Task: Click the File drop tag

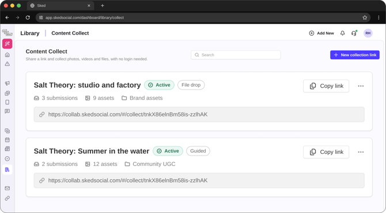Action: point(191,85)
